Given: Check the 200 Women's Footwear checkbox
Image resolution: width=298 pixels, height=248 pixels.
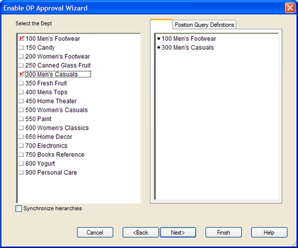Looking at the screenshot, I should (21, 56).
